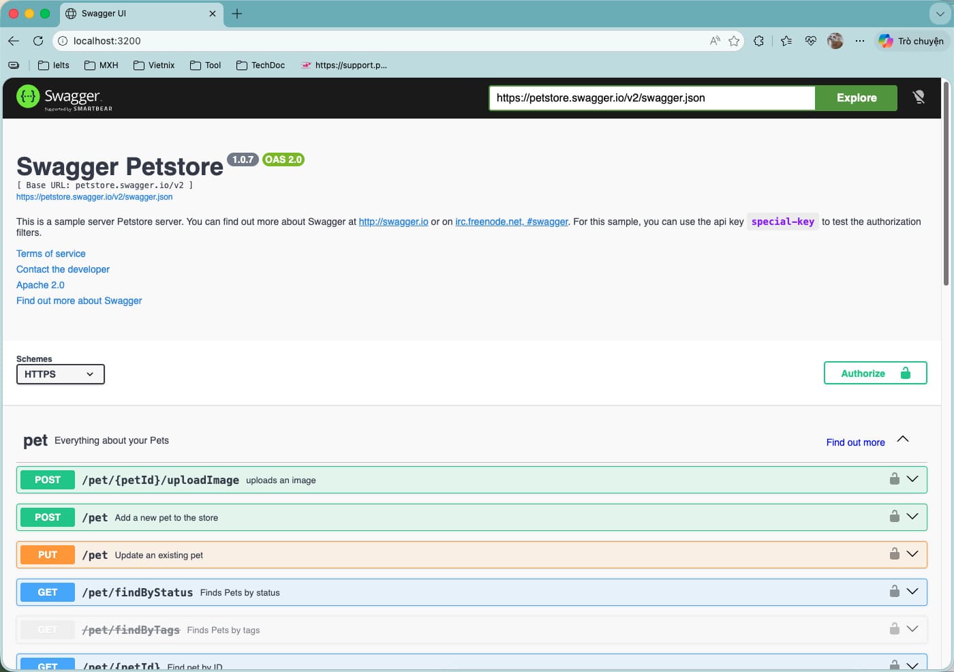Click the lock icon on PUT /pet row
This screenshot has width=954, height=672.
894,554
